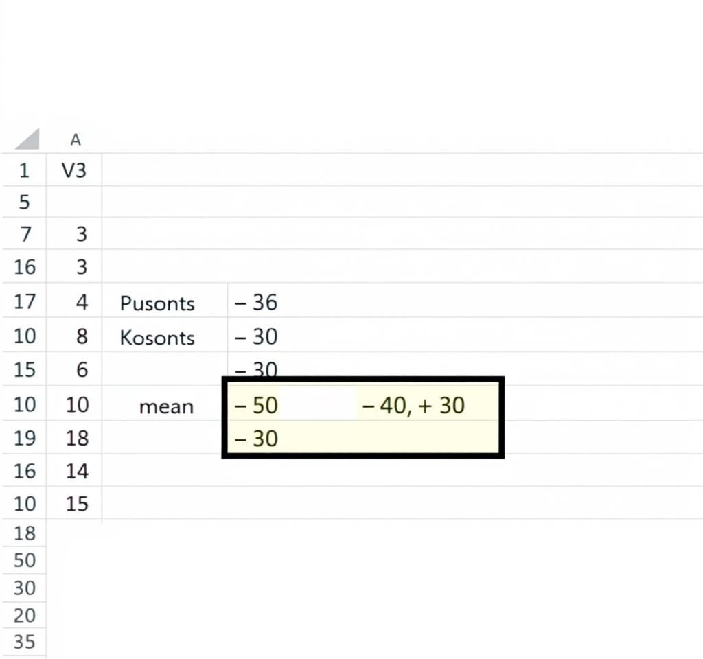
Task: Click row header 7
Action: (24, 234)
